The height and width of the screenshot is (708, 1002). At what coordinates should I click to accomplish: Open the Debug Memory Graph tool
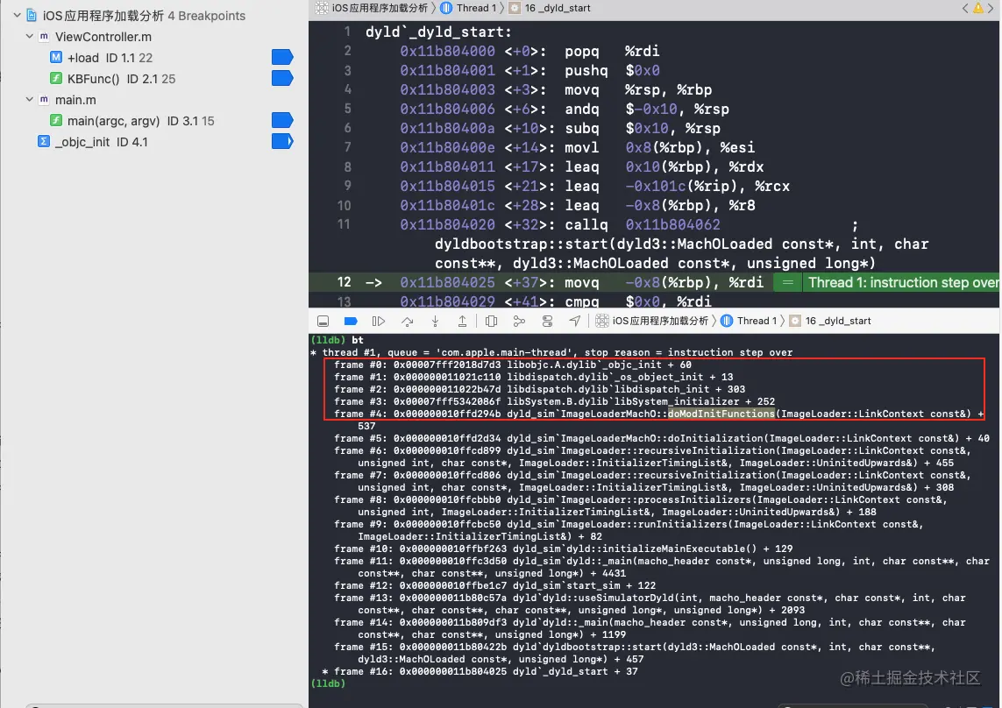click(x=519, y=321)
